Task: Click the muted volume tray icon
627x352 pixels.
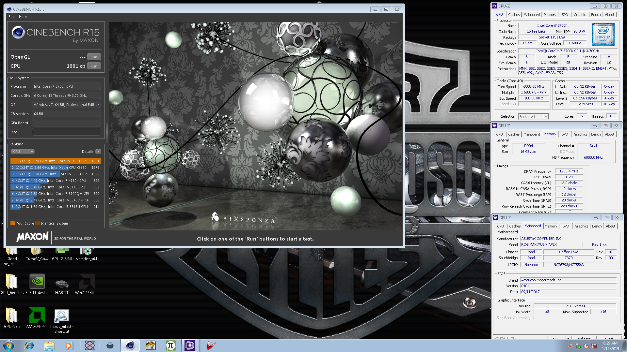Action: (586, 346)
